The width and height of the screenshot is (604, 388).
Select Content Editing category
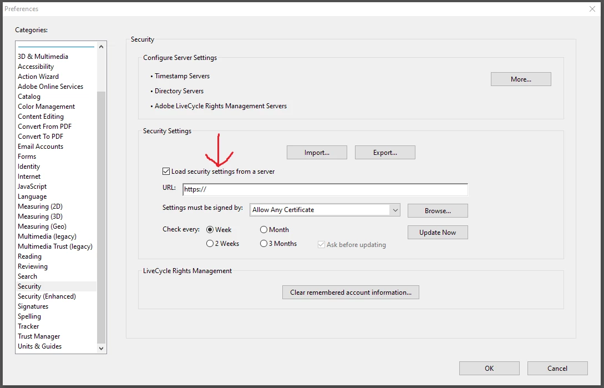(x=40, y=117)
